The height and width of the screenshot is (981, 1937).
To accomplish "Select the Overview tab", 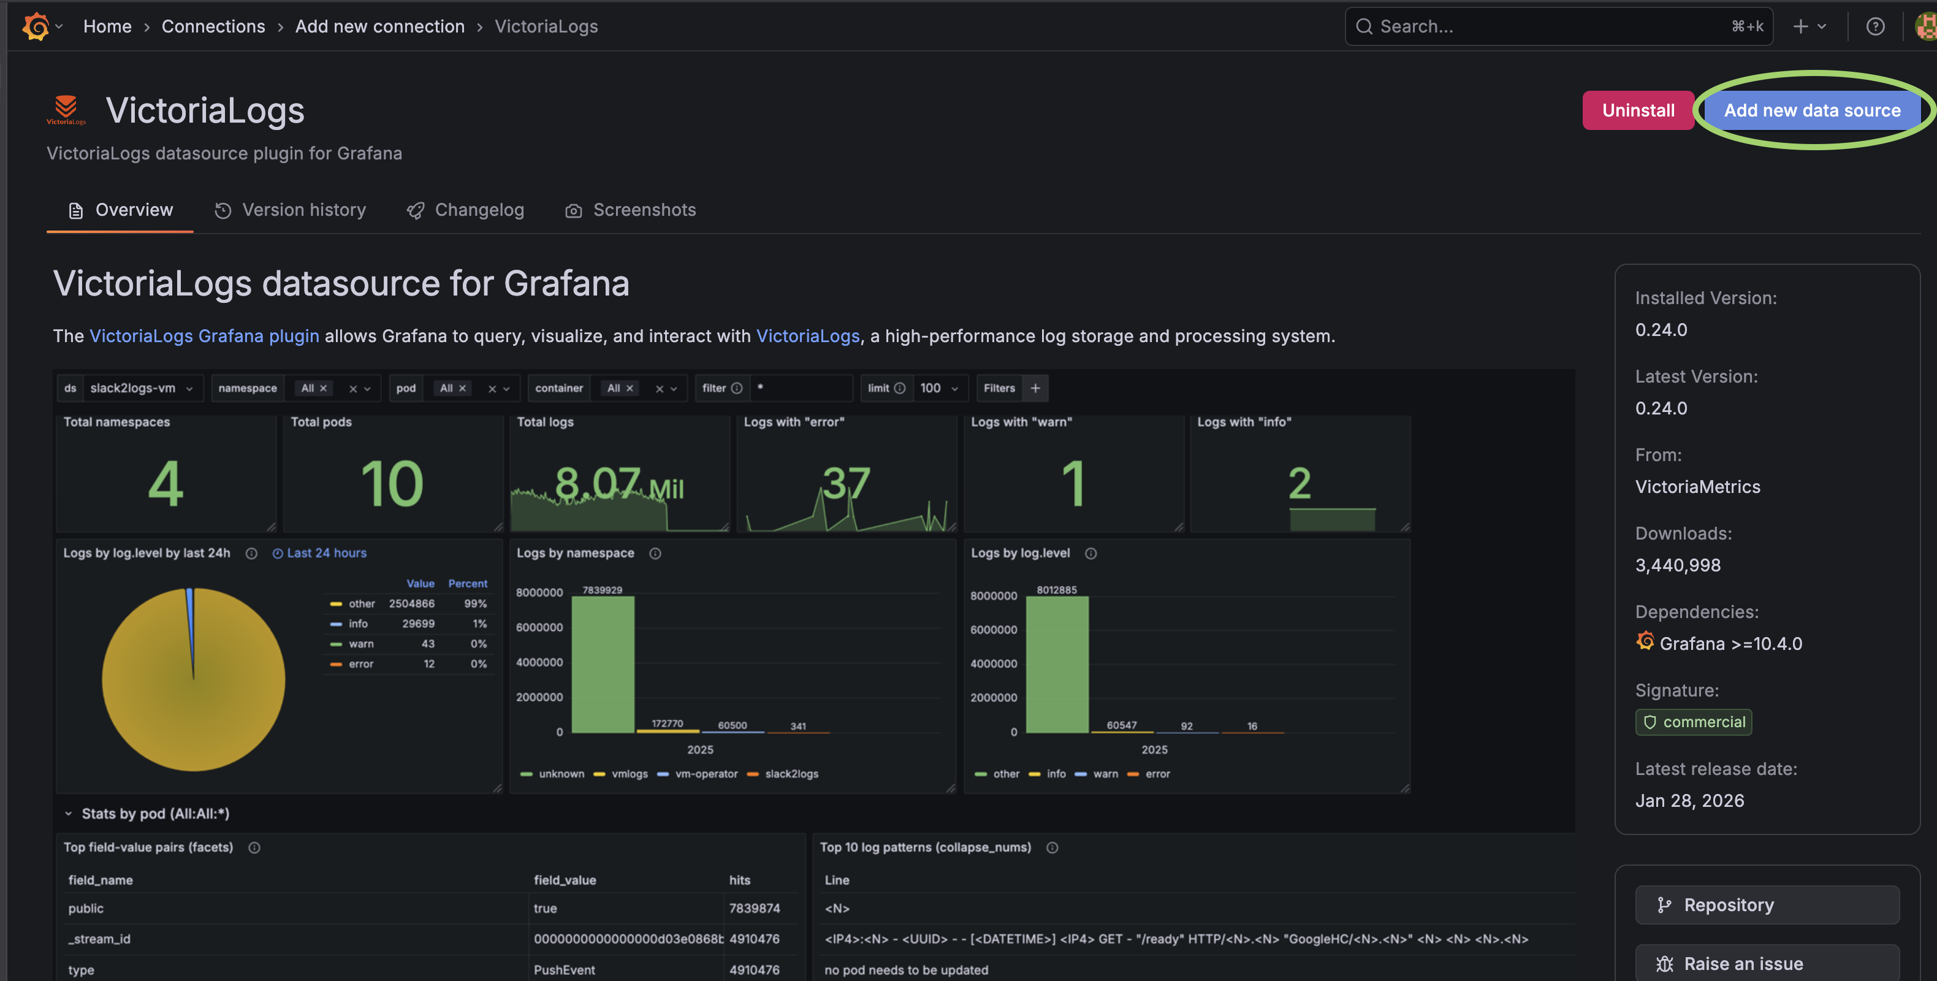I will point(120,210).
